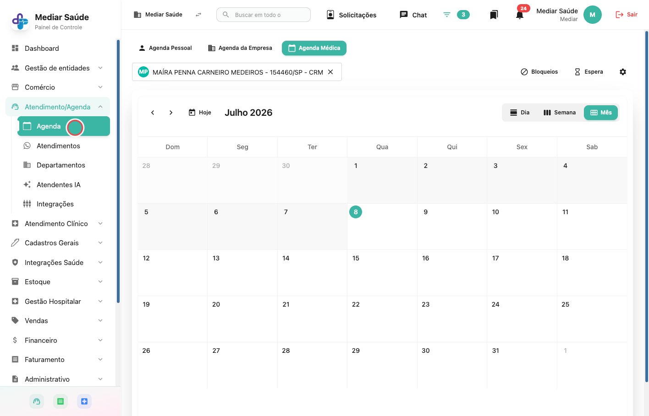
Task: Click the blue medical cross icon at bottom
Action: pyautogui.click(x=84, y=401)
